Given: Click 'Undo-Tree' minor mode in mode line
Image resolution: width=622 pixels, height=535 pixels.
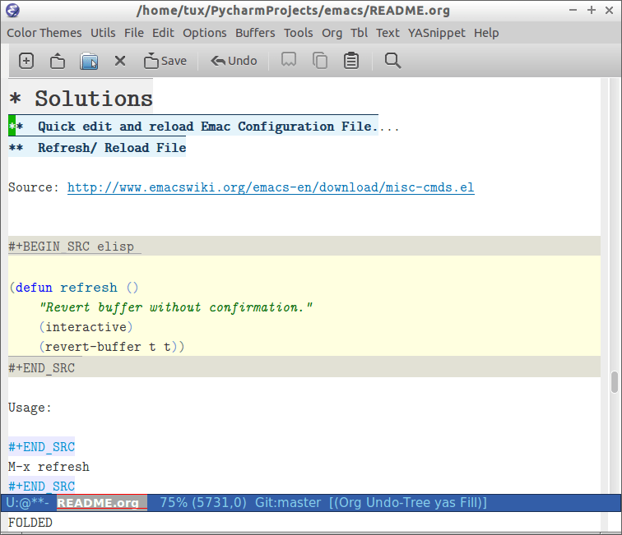Looking at the screenshot, I should click(398, 502).
